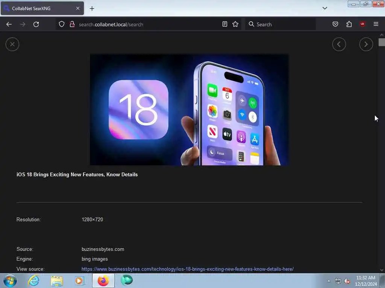Open a new browser tab
The width and height of the screenshot is (385, 288).
(92, 9)
